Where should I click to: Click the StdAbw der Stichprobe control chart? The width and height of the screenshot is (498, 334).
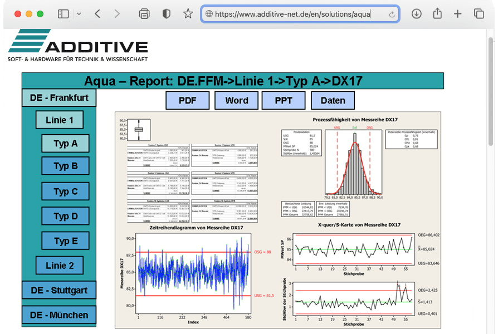click(x=354, y=298)
